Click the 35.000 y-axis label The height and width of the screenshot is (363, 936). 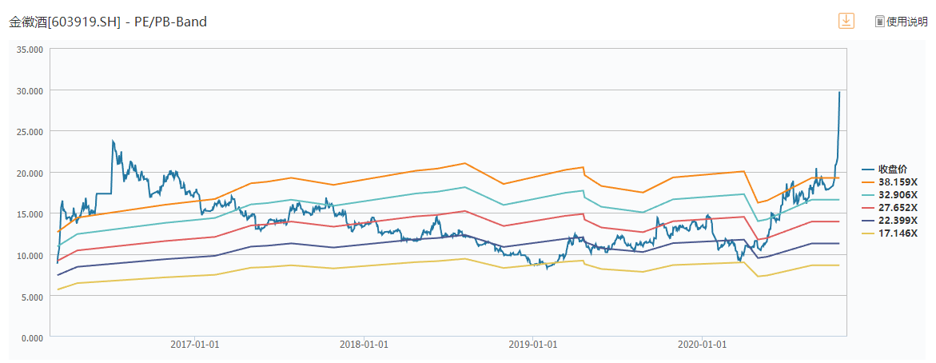coord(29,50)
